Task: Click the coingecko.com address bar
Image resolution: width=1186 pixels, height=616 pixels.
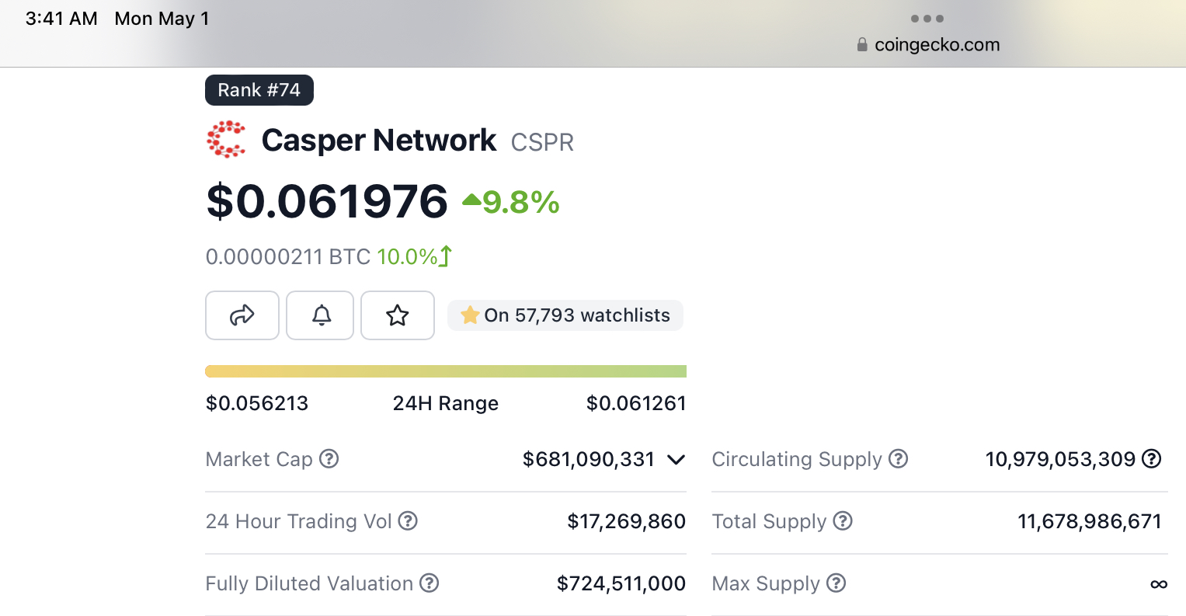Action: tap(937, 45)
